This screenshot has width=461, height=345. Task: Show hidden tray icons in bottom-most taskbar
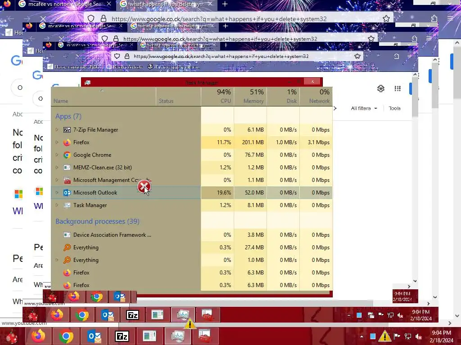pos(362,336)
